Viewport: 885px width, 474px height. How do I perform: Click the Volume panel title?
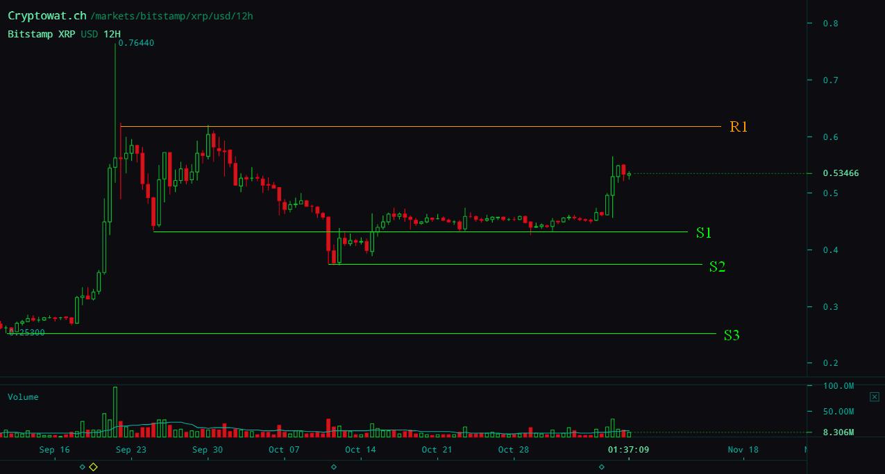pyautogui.click(x=23, y=397)
